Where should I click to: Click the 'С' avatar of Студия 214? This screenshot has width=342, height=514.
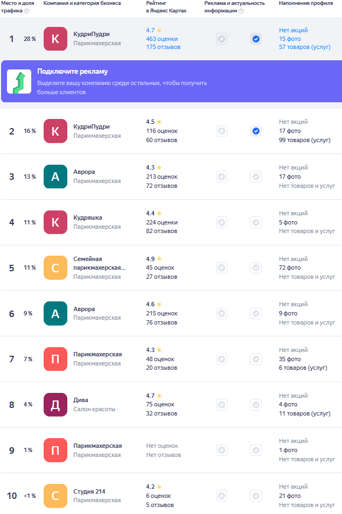55,496
